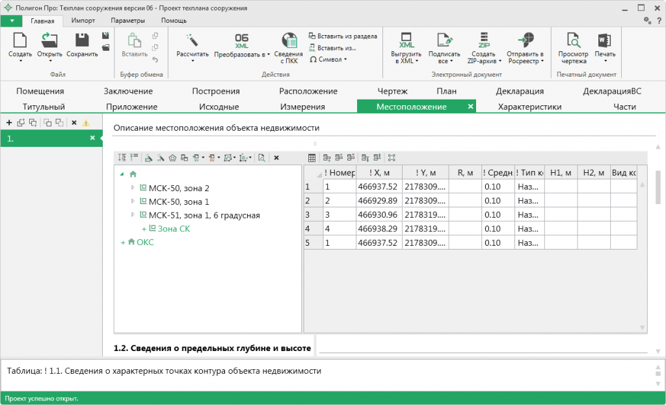This screenshot has width=666, height=405.
Task: Click the Создать ZIP-архив icon
Action: [x=484, y=40]
